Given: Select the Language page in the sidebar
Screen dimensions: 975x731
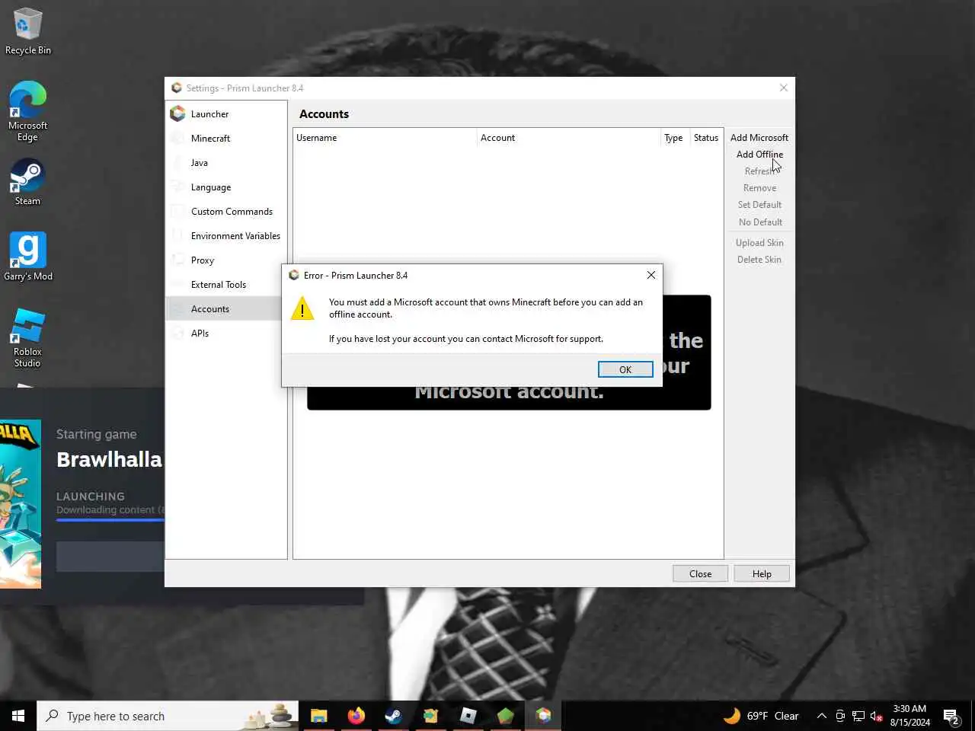Looking at the screenshot, I should coord(226,187).
